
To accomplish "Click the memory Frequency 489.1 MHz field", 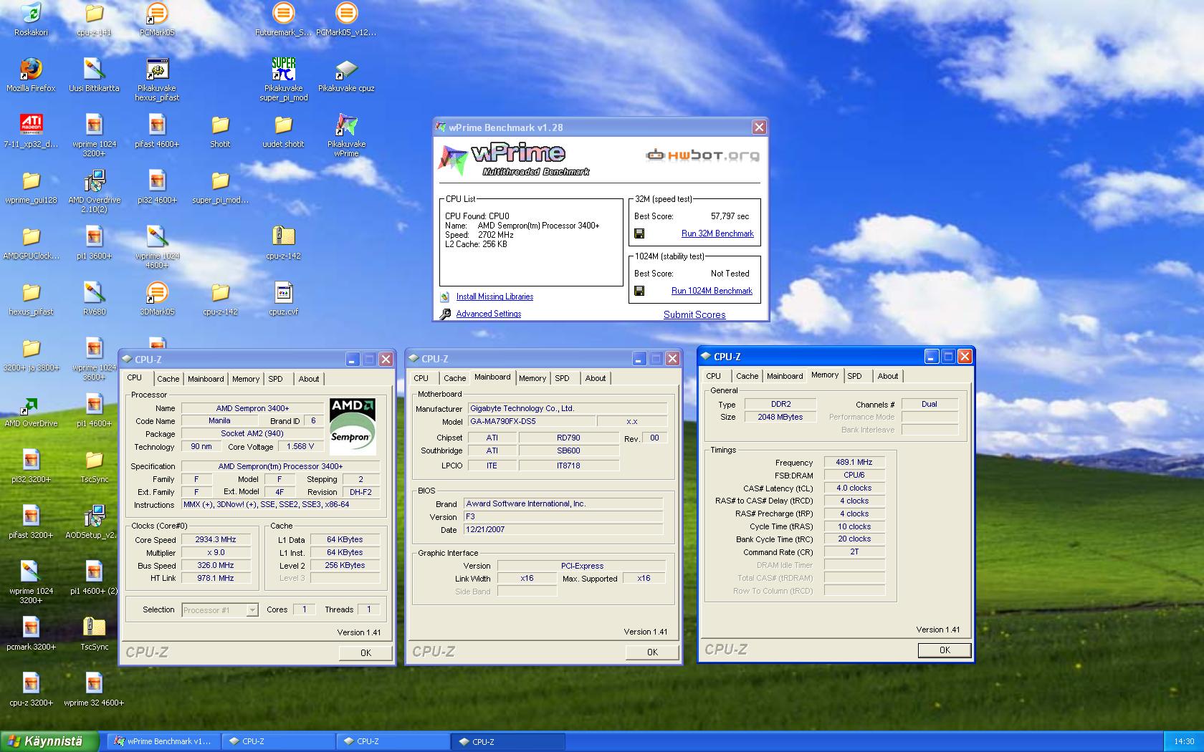I will [854, 462].
